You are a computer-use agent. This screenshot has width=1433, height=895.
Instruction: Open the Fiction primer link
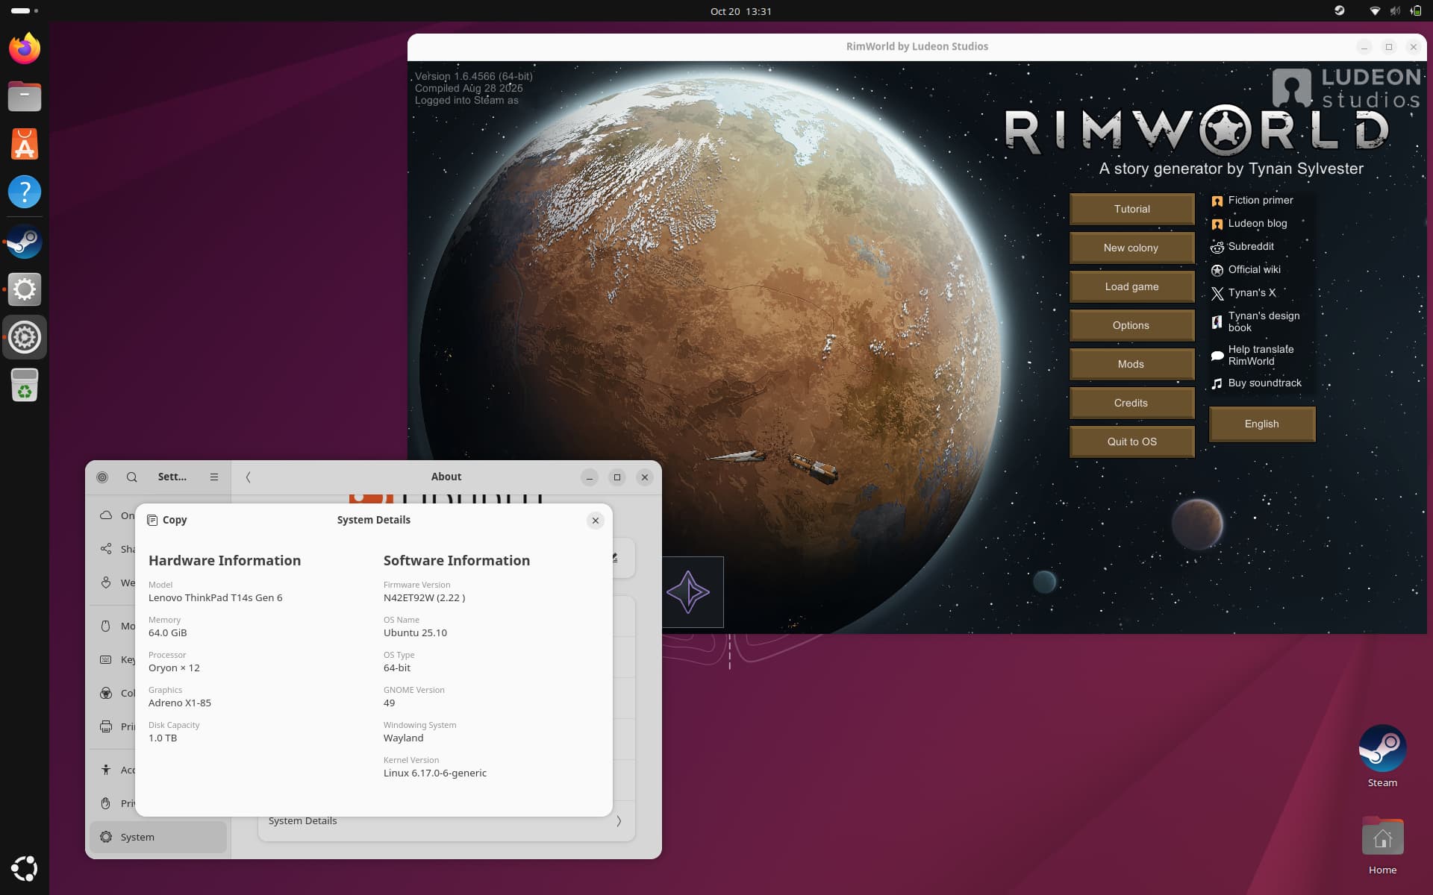click(x=1261, y=200)
